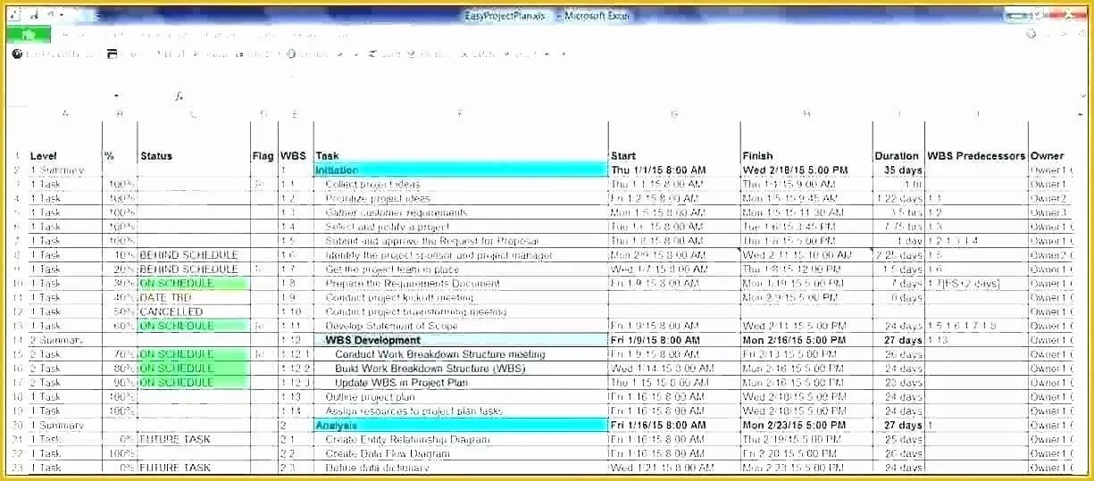Select ON SCHEDULE status in the 30% row
Screen dimensions: 1094x481
(194, 284)
